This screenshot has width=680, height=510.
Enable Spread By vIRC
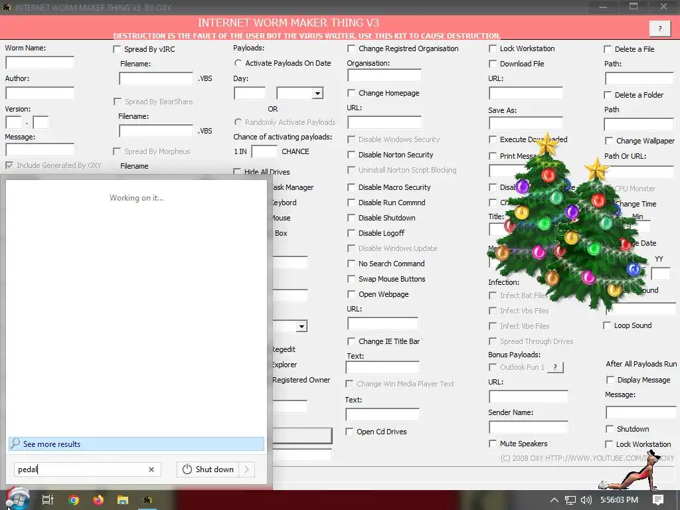tap(117, 49)
